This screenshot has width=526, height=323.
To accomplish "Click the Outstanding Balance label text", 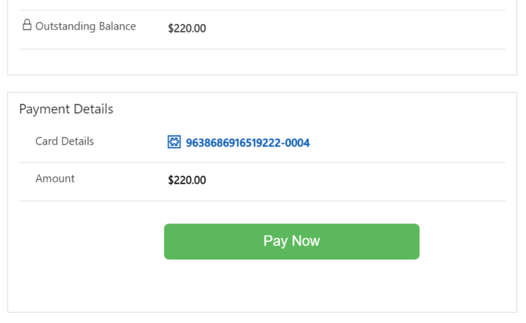I will pyautogui.click(x=86, y=26).
